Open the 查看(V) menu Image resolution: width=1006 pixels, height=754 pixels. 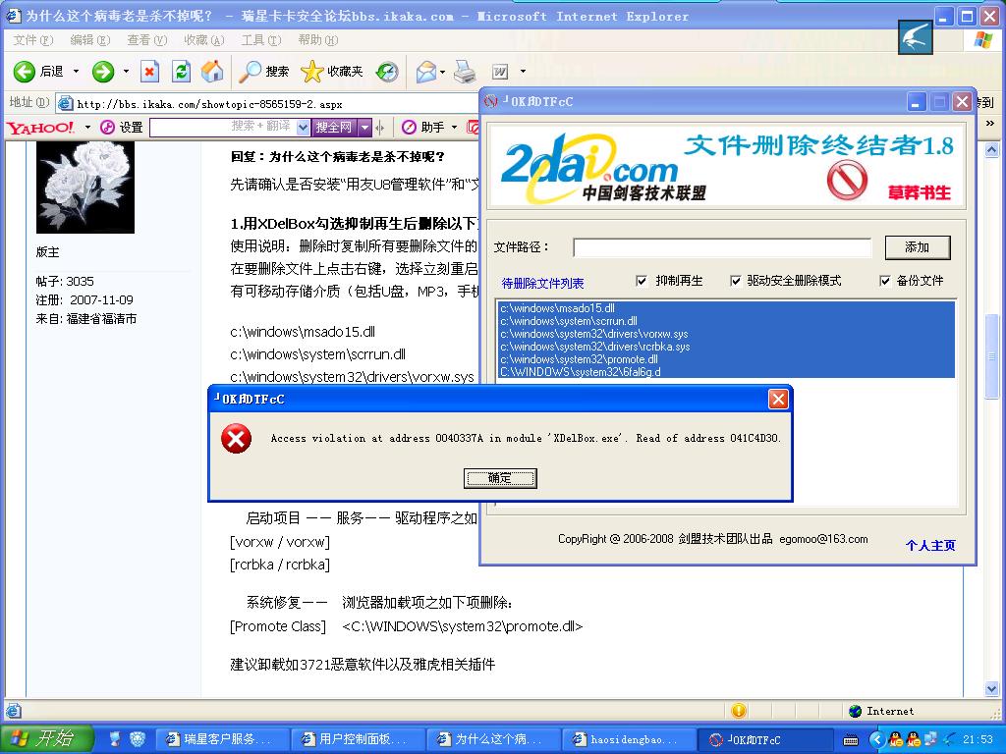point(147,39)
